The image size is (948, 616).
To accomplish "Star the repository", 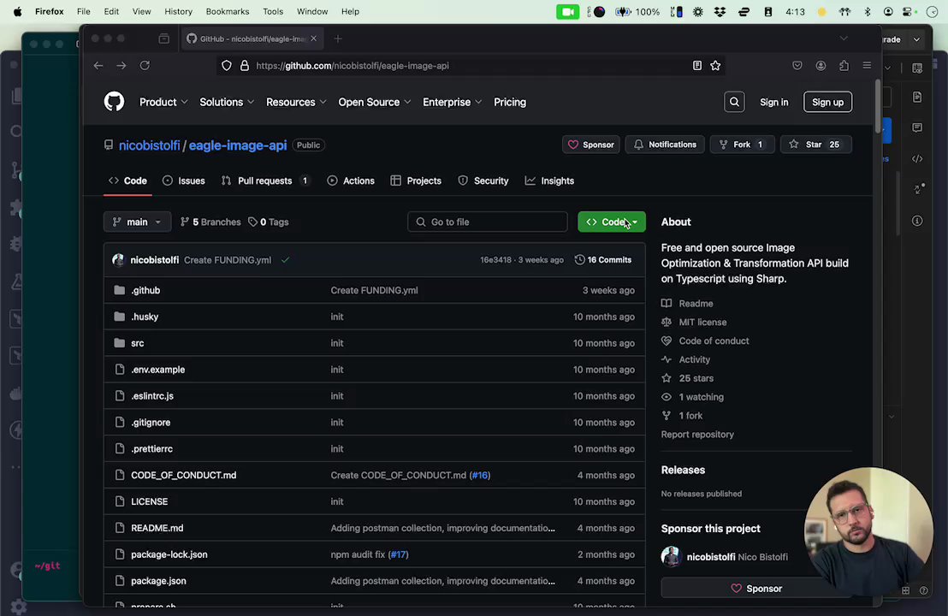I will (x=815, y=145).
